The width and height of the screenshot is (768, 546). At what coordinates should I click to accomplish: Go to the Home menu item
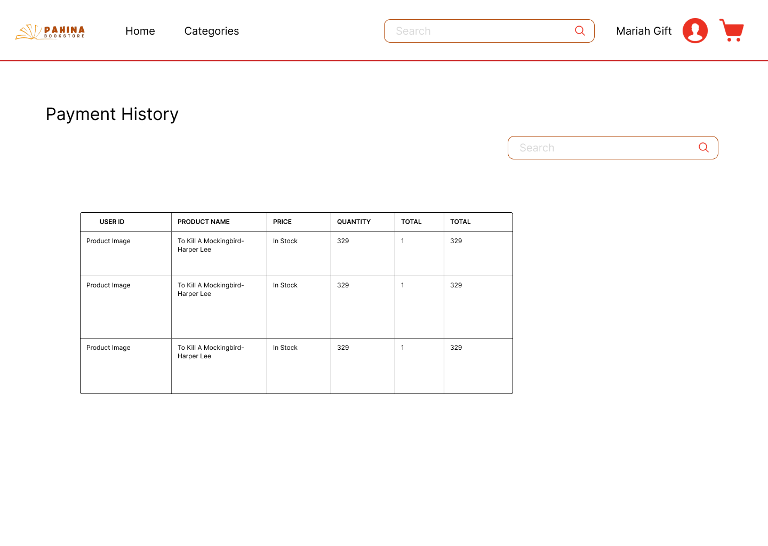(140, 31)
